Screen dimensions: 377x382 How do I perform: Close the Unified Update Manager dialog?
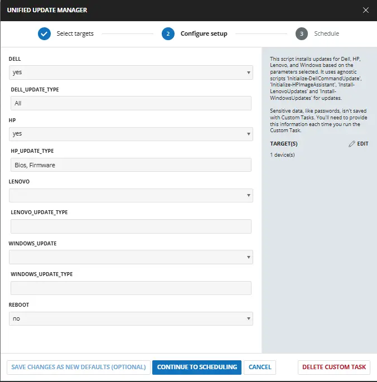tap(365, 10)
